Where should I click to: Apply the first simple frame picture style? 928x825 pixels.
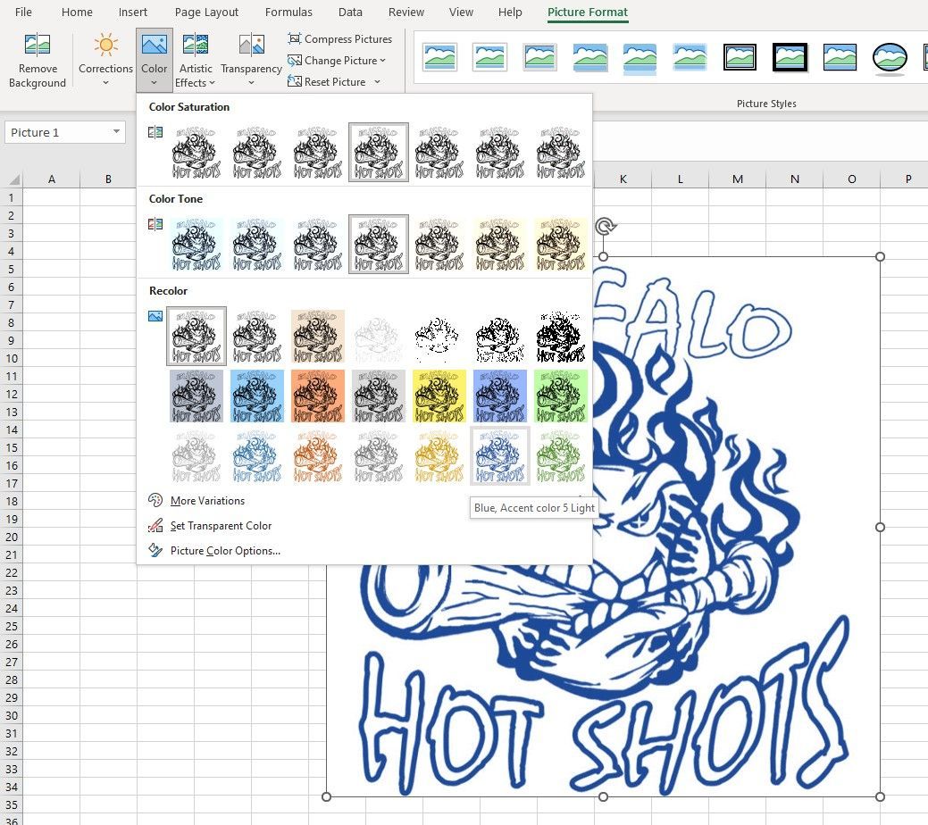(439, 57)
